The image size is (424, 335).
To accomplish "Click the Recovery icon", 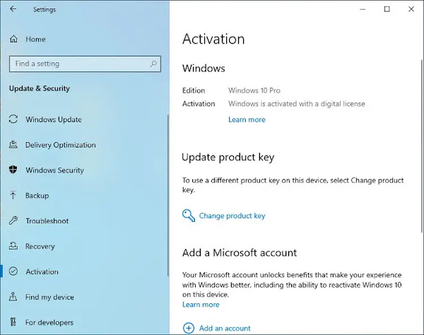I will pyautogui.click(x=13, y=246).
